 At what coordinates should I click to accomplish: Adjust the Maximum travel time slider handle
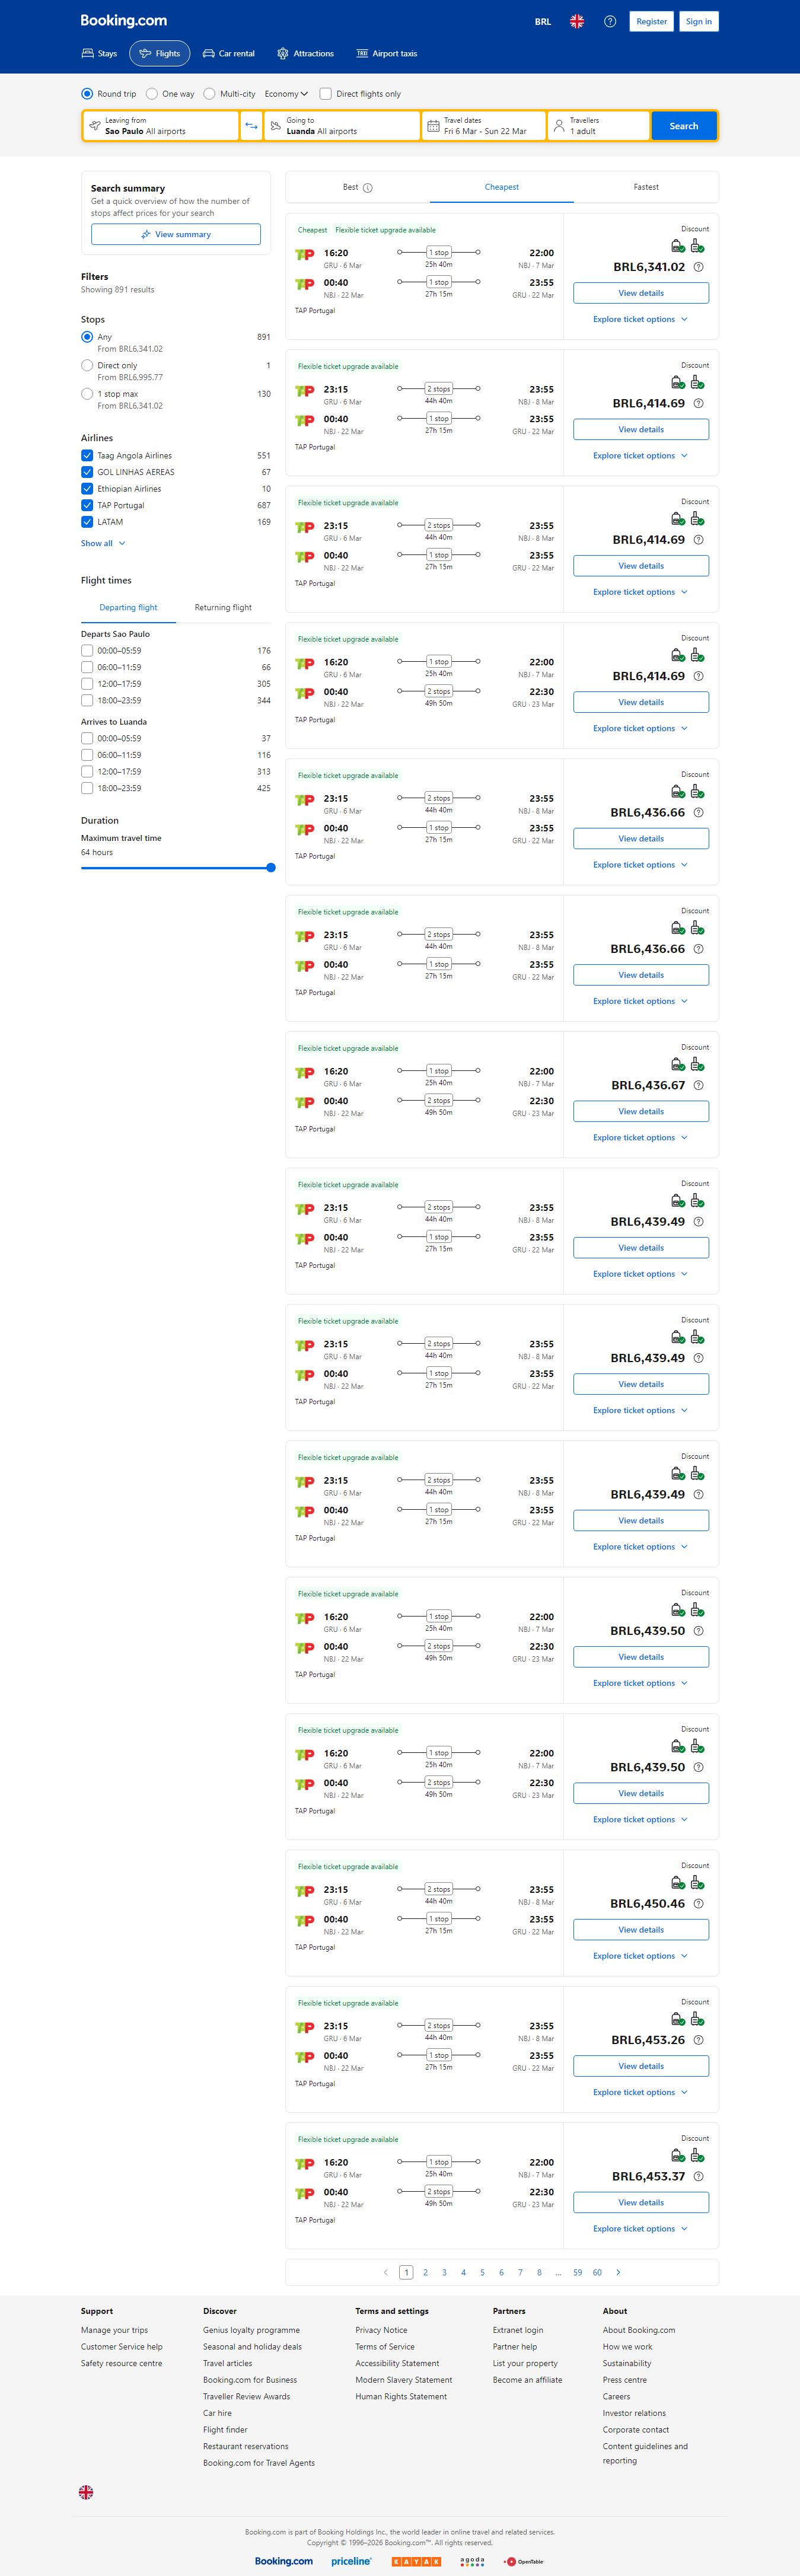point(271,868)
